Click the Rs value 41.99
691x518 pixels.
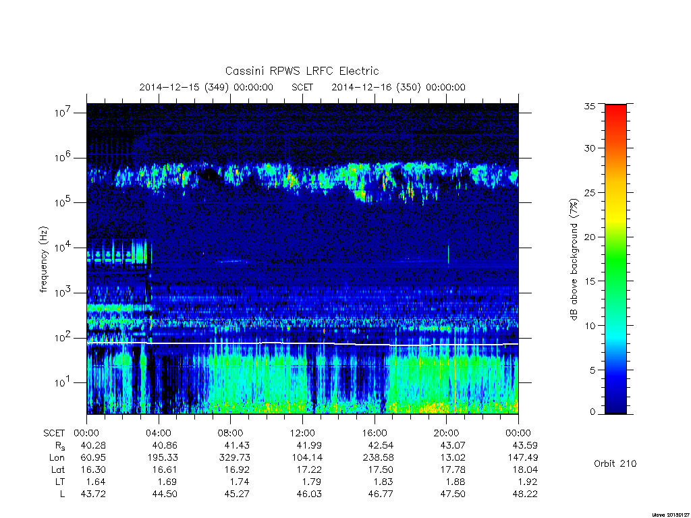click(309, 445)
